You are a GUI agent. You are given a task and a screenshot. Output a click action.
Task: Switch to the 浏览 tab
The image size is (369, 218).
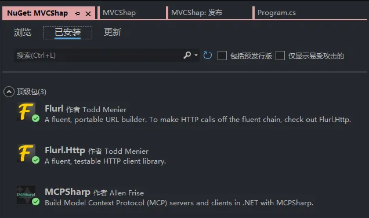(23, 32)
